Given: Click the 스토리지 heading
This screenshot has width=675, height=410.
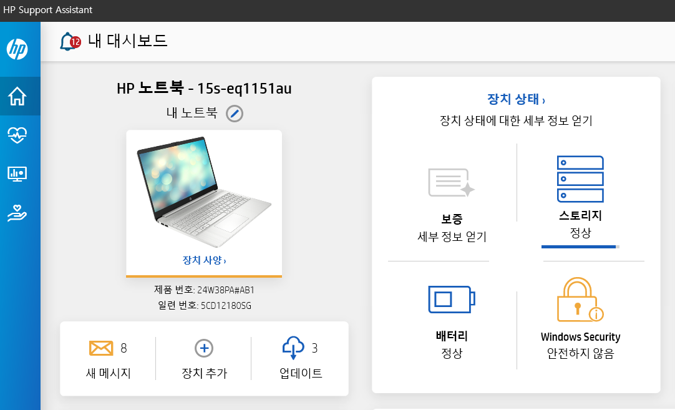Looking at the screenshot, I should tap(580, 215).
